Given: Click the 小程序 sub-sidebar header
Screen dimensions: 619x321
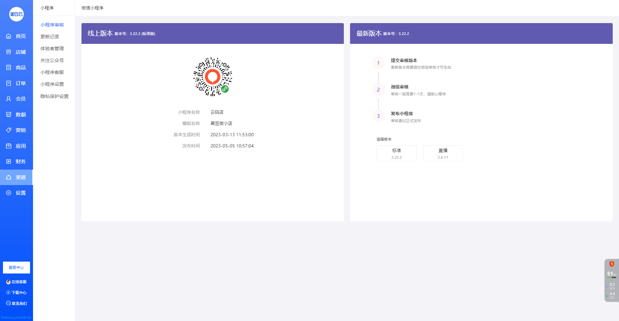Looking at the screenshot, I should pyautogui.click(x=47, y=8).
